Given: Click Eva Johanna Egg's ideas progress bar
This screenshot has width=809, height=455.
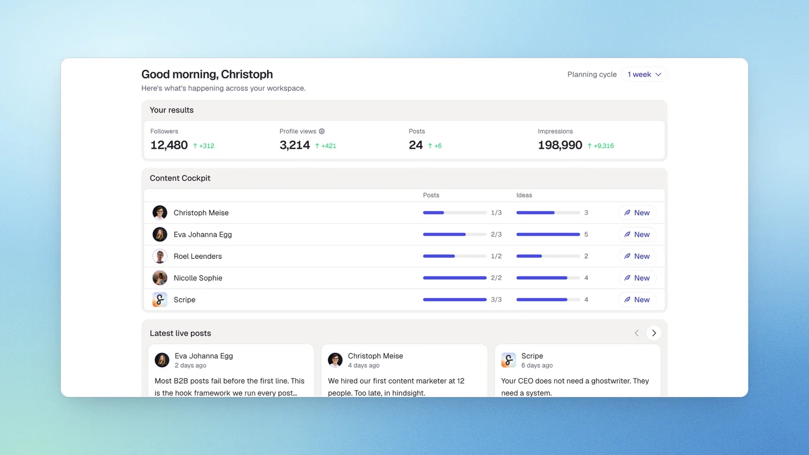Looking at the screenshot, I should click(548, 235).
